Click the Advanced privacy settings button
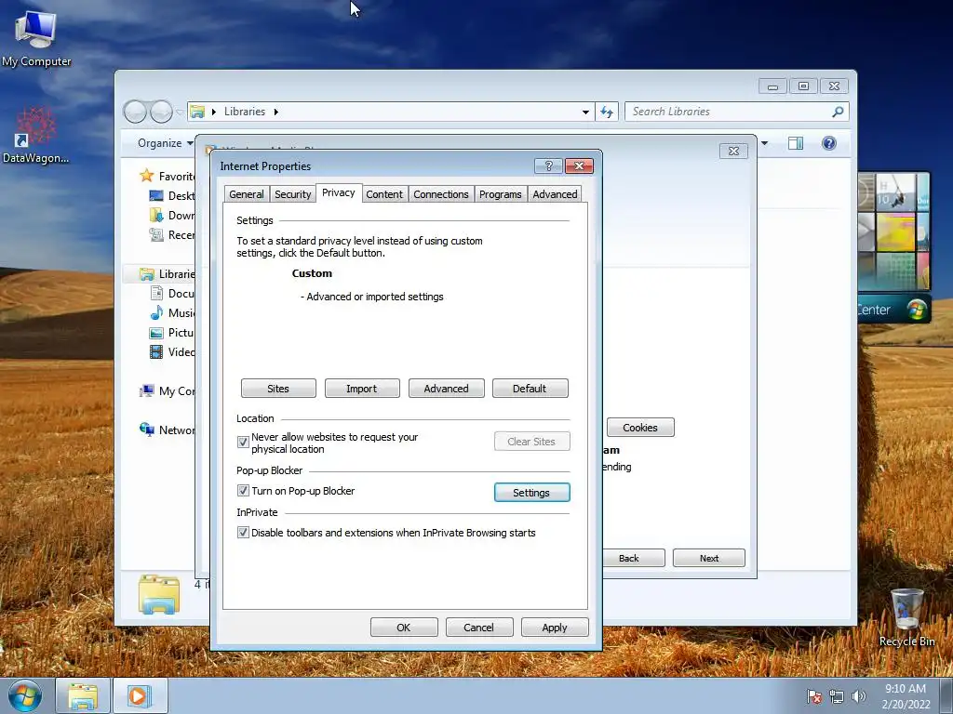Screen dimensions: 953x714 coord(446,389)
